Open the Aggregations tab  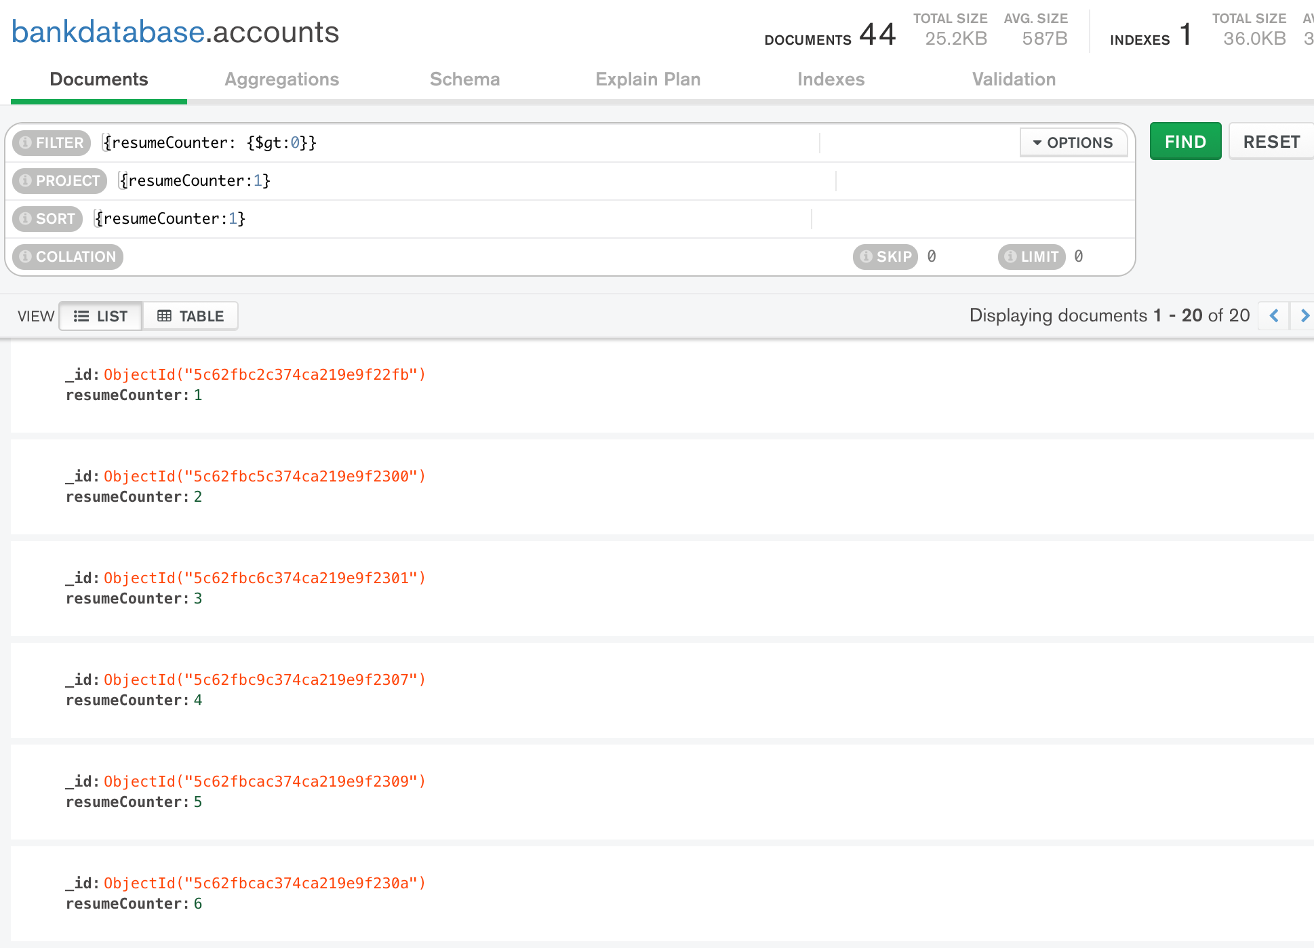pos(281,79)
